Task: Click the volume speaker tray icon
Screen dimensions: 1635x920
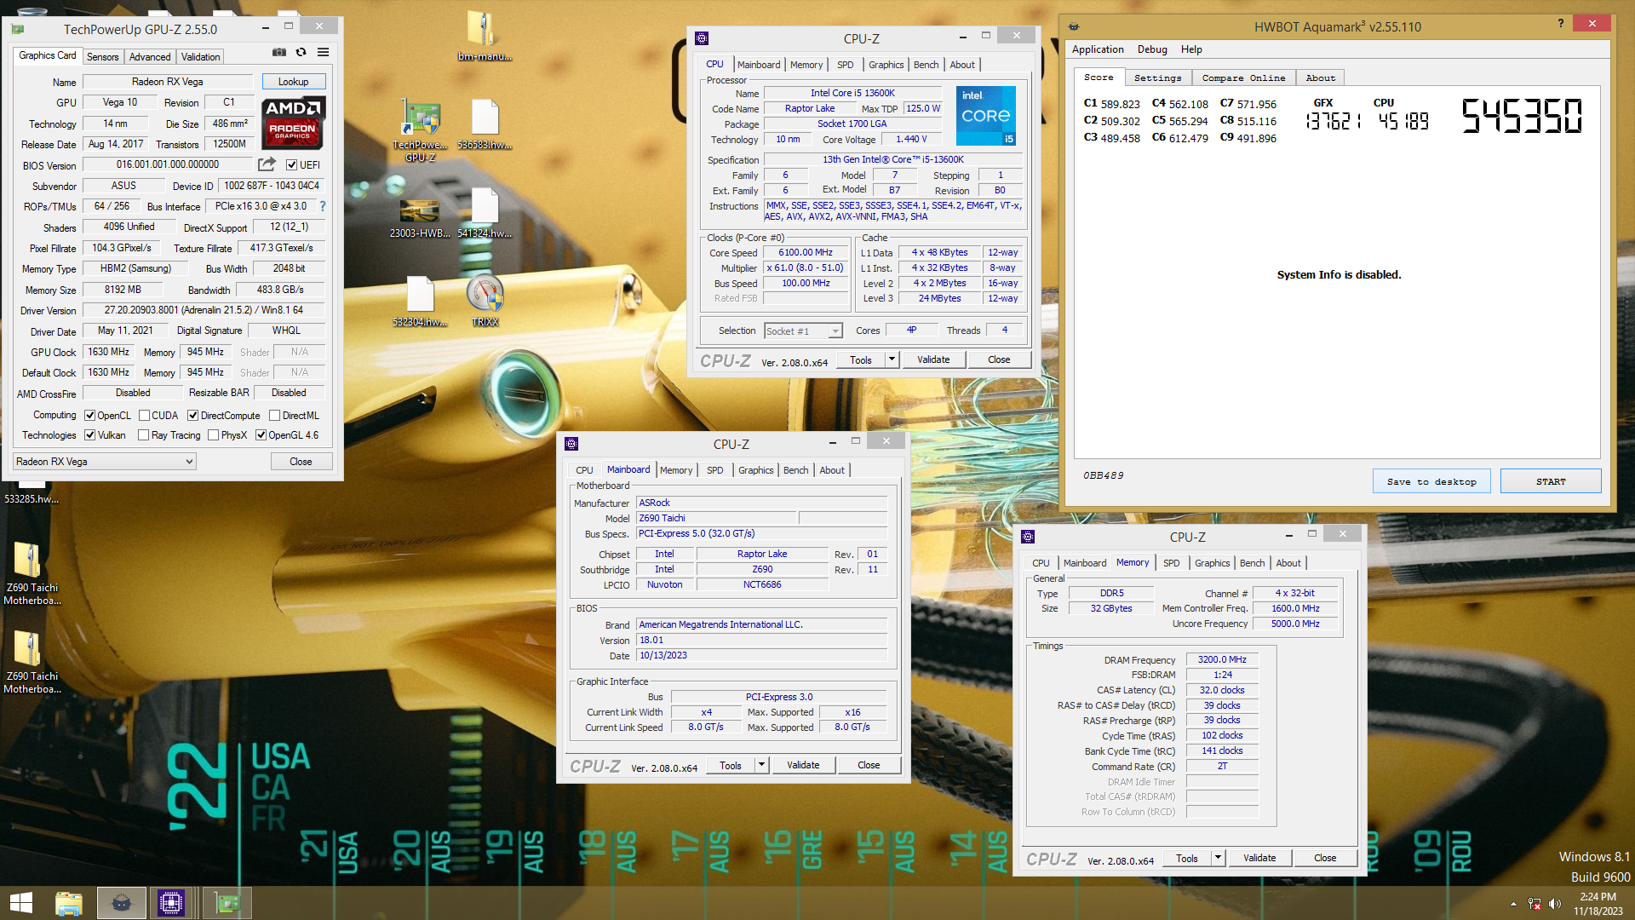Action: pos(1555,904)
